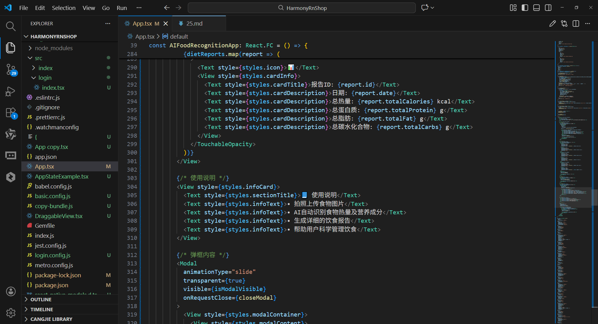This screenshot has height=324, width=598.
Task: Open the Manage gear icon
Action: (11, 313)
